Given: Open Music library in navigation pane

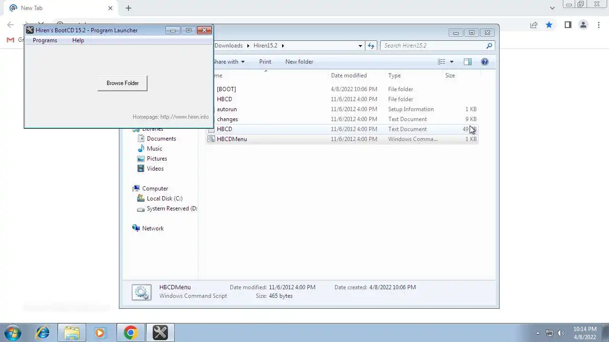Looking at the screenshot, I should point(154,149).
